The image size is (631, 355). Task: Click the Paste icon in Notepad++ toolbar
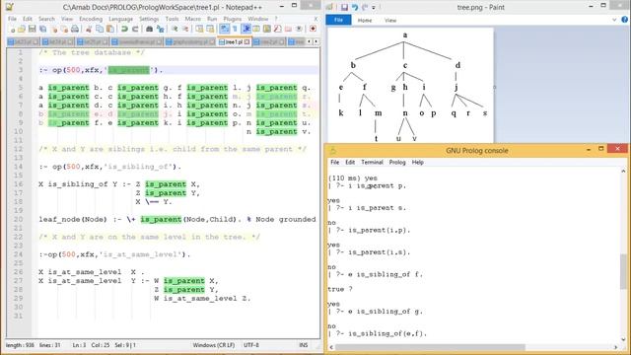(110, 29)
